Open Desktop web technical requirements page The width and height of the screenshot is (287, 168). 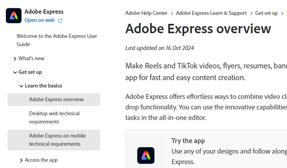tap(54, 118)
